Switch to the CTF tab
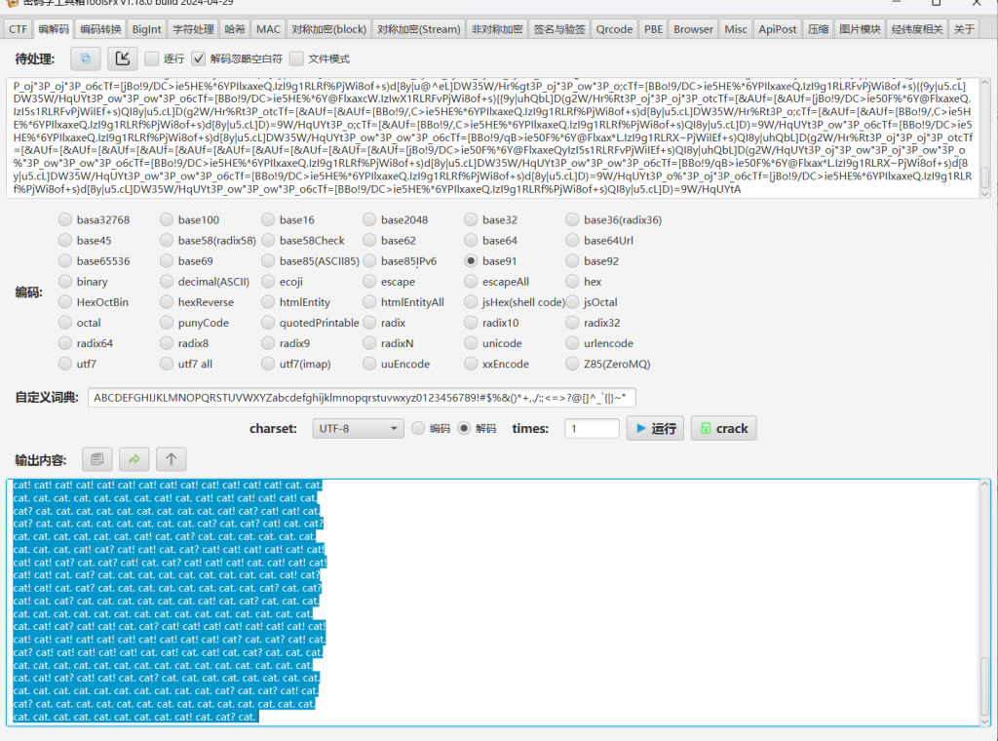The width and height of the screenshot is (998, 741). (x=18, y=29)
